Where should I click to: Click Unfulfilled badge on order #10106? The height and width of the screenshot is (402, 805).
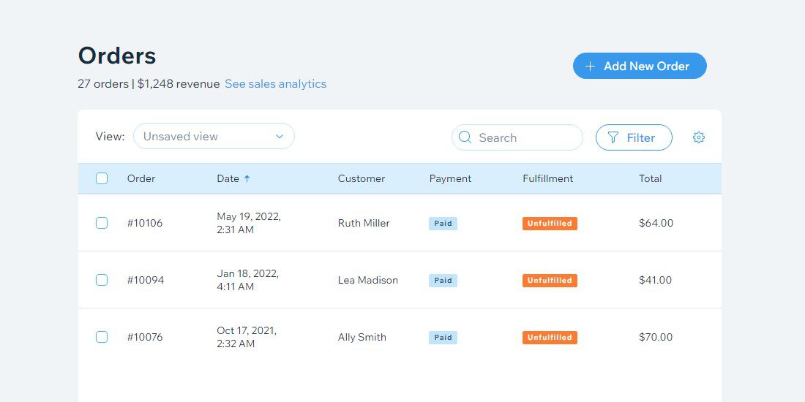click(x=550, y=224)
